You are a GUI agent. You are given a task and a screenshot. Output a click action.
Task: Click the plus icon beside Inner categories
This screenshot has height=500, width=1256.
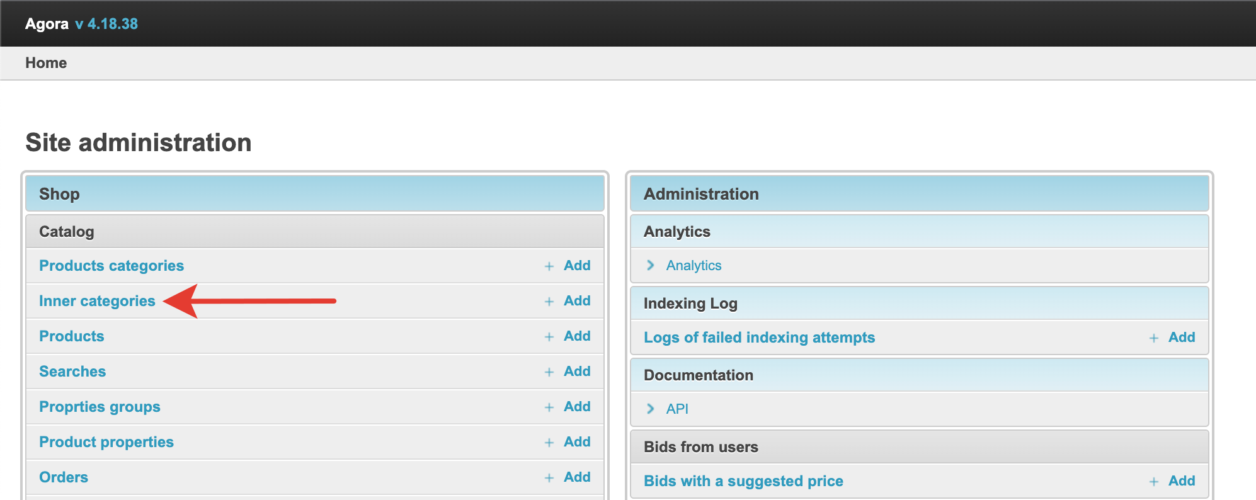(549, 302)
